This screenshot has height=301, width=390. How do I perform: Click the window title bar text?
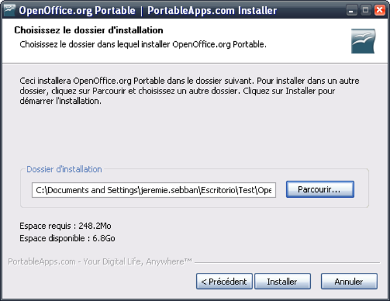tap(148, 10)
